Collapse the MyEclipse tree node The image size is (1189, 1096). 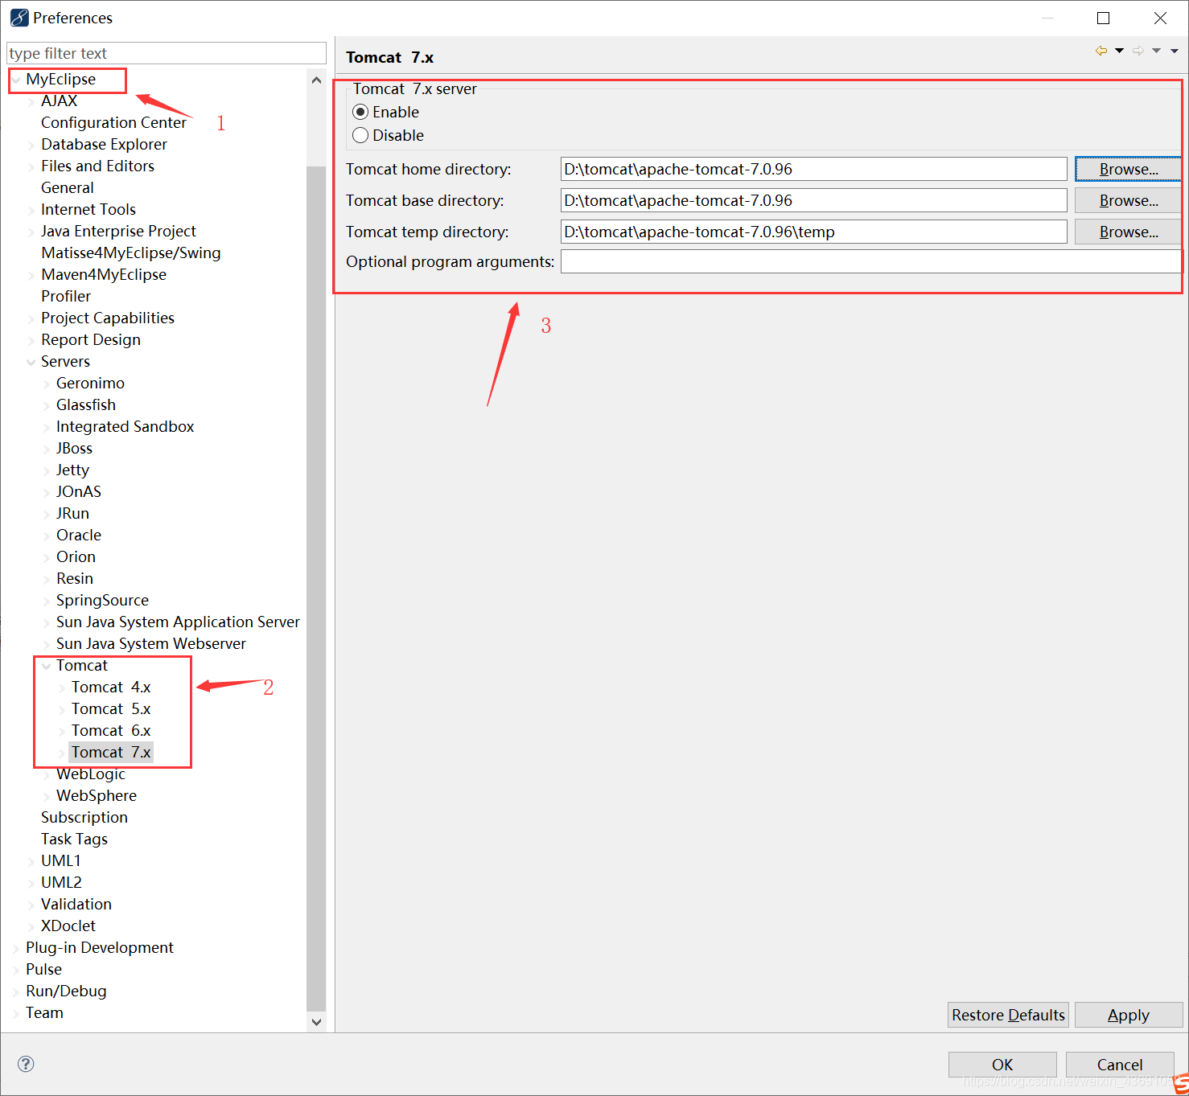click(x=16, y=80)
